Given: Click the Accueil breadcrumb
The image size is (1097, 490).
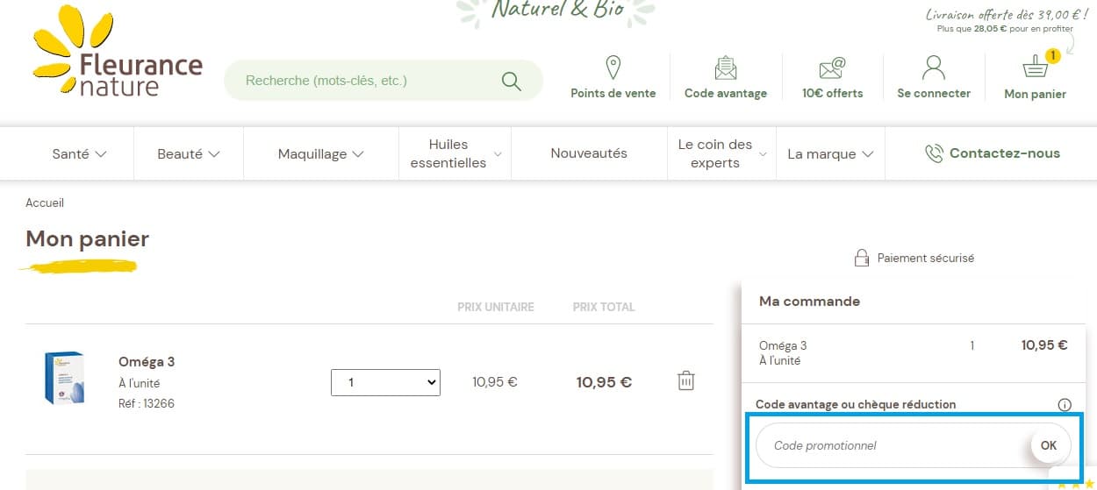Looking at the screenshot, I should click(x=45, y=202).
